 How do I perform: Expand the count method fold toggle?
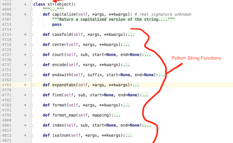coord(31,55)
